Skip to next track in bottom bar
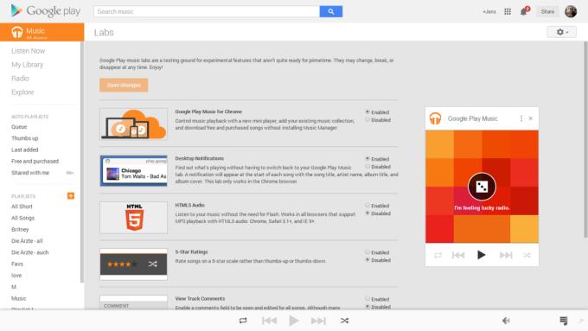The image size is (588, 331). click(x=318, y=321)
